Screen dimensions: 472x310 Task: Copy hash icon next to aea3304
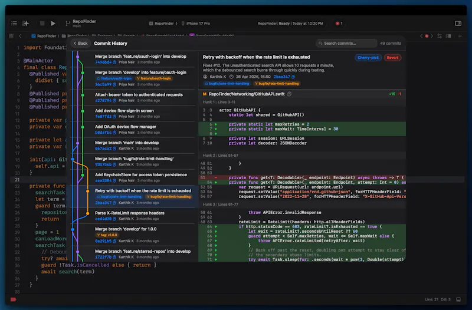(x=114, y=180)
